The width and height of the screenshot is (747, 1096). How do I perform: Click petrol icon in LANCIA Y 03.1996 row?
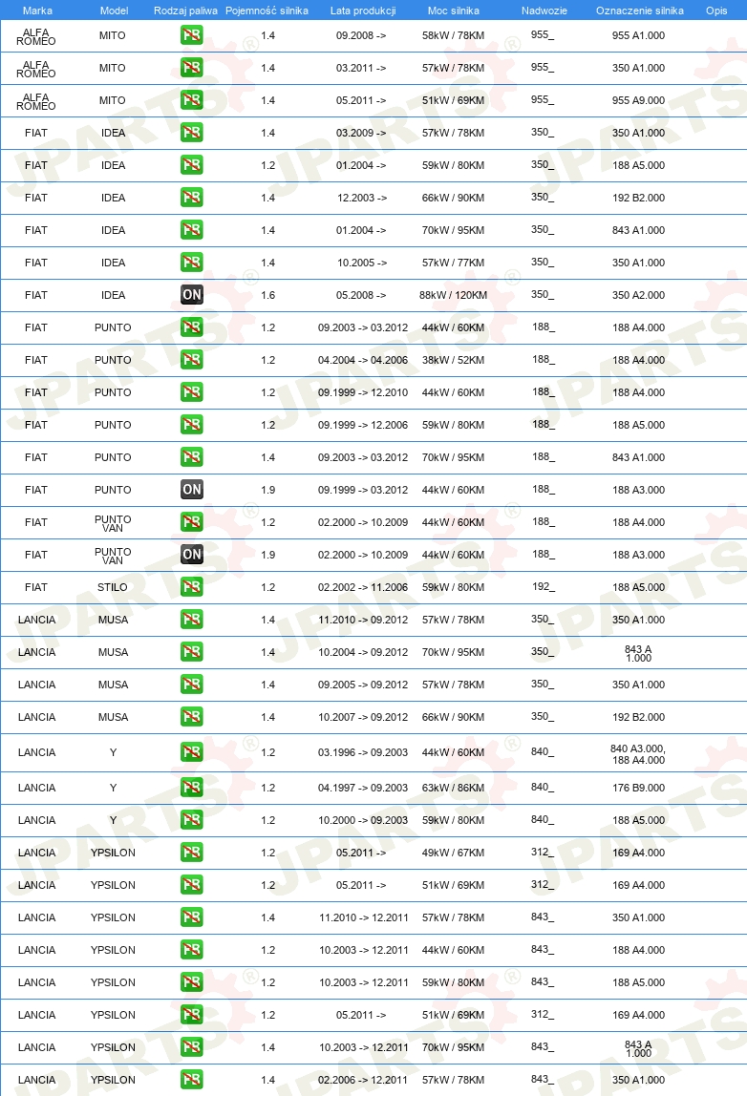[x=192, y=752]
